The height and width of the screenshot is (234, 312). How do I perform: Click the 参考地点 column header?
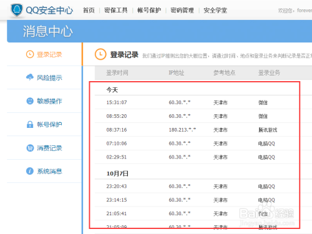coord(225,72)
